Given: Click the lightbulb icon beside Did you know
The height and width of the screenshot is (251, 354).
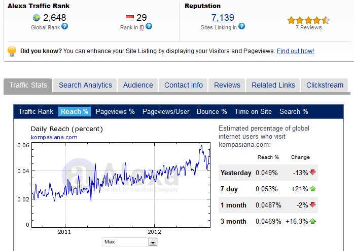Looking at the screenshot, I should click(x=12, y=51).
